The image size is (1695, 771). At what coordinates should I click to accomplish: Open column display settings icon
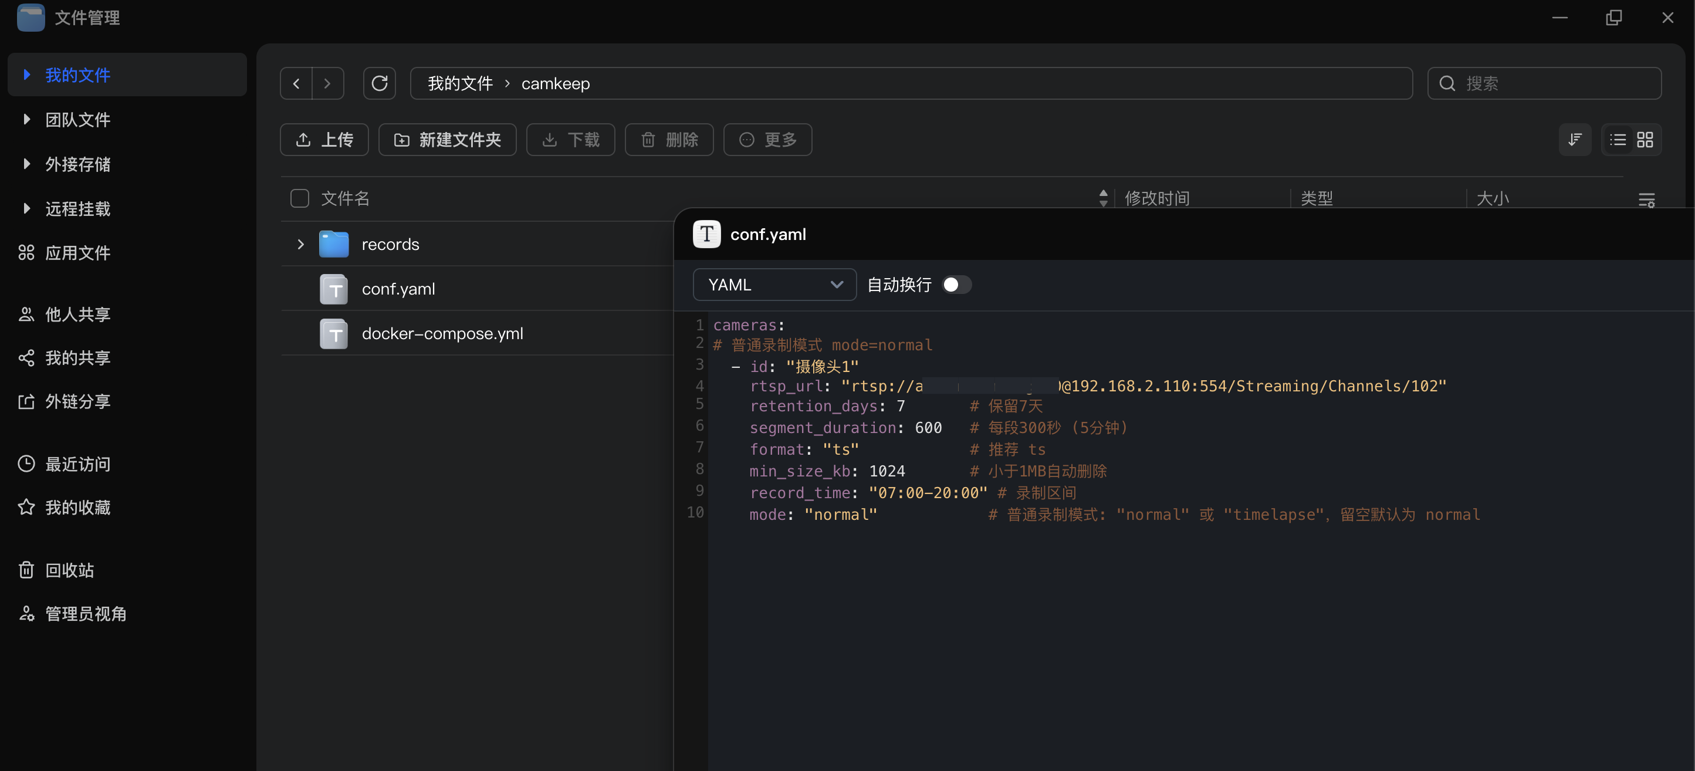point(1647,199)
